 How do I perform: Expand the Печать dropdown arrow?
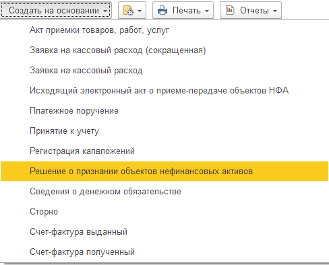pyautogui.click(x=207, y=11)
